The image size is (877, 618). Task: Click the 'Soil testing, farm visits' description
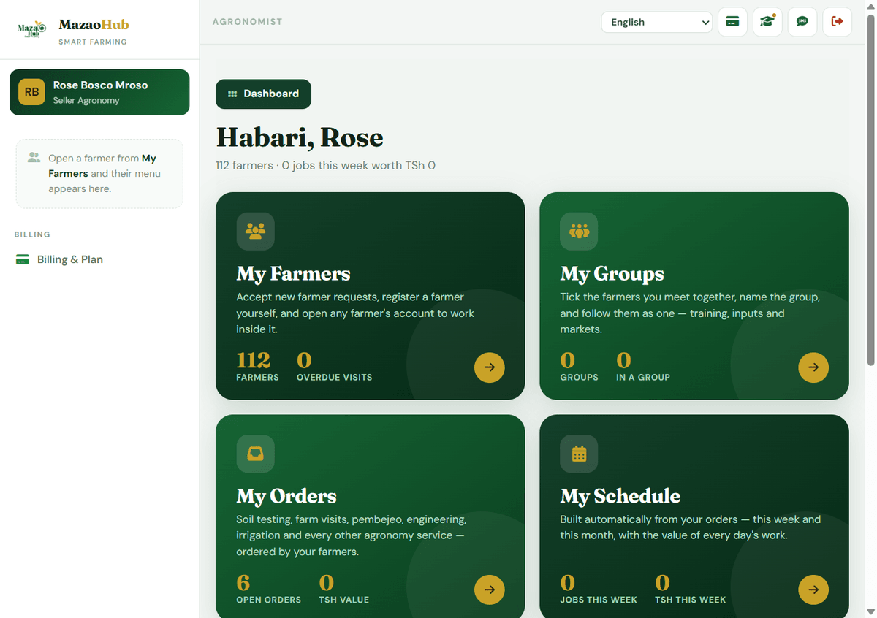[351, 535]
